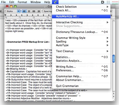Screen dimensions: 119x105
Task: Open the Edit menu
Action: (12, 2)
